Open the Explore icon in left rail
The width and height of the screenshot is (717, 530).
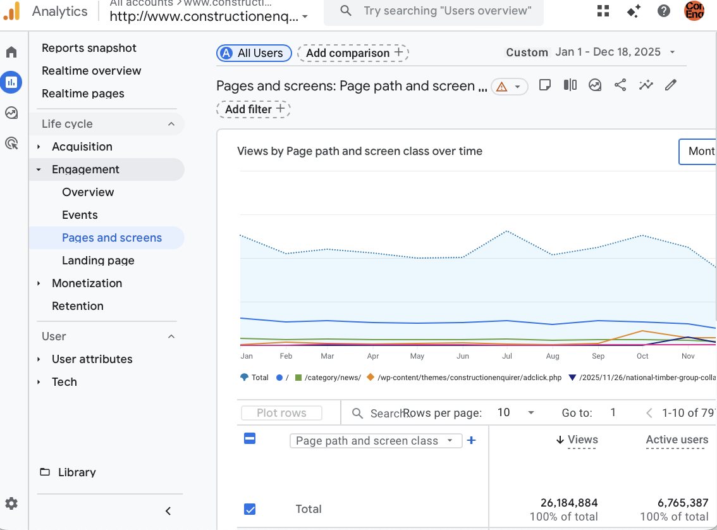coord(11,113)
